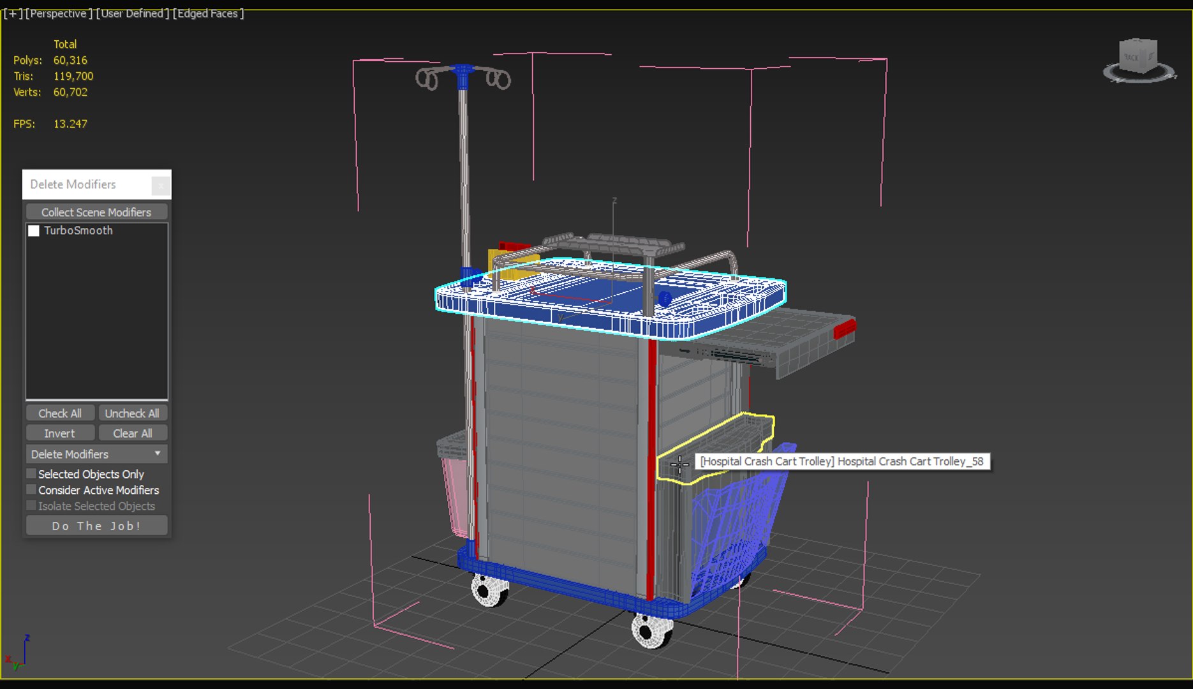
Task: Select the IV pole hooks on the cart
Action: pyautogui.click(x=463, y=77)
